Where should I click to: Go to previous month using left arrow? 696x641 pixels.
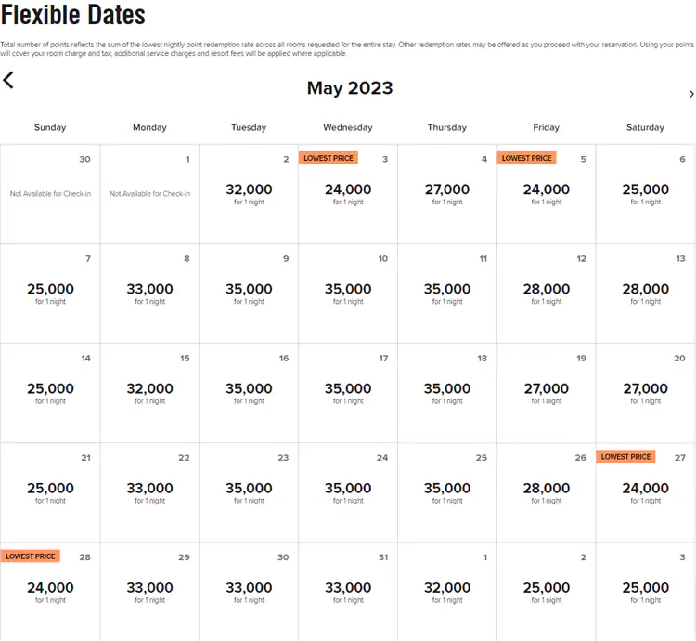coord(8,81)
